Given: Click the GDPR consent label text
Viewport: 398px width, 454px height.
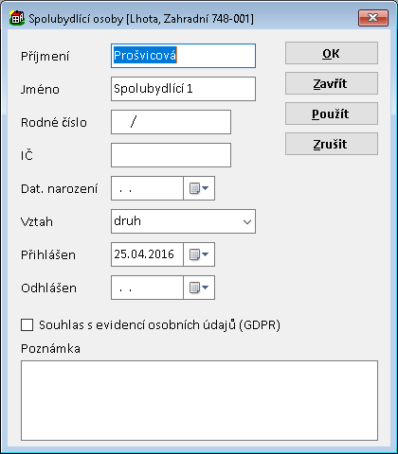Looking at the screenshot, I should [x=159, y=325].
